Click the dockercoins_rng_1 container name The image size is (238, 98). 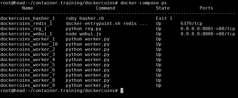pyautogui.click(x=23, y=29)
